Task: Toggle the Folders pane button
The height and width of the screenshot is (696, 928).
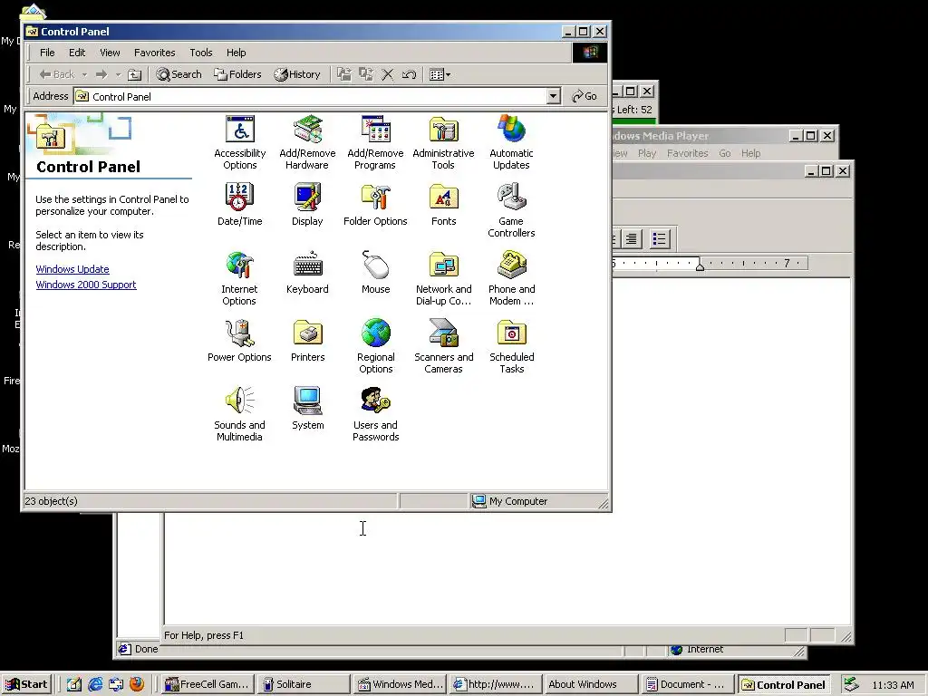Action: point(237,74)
